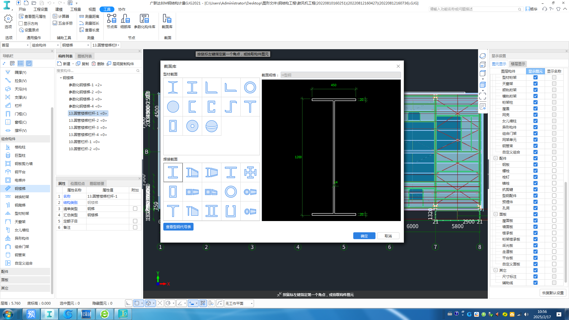The width and height of the screenshot is (569, 320).
Task: Collapse the 配件 group in display settings
Action: click(x=496, y=158)
